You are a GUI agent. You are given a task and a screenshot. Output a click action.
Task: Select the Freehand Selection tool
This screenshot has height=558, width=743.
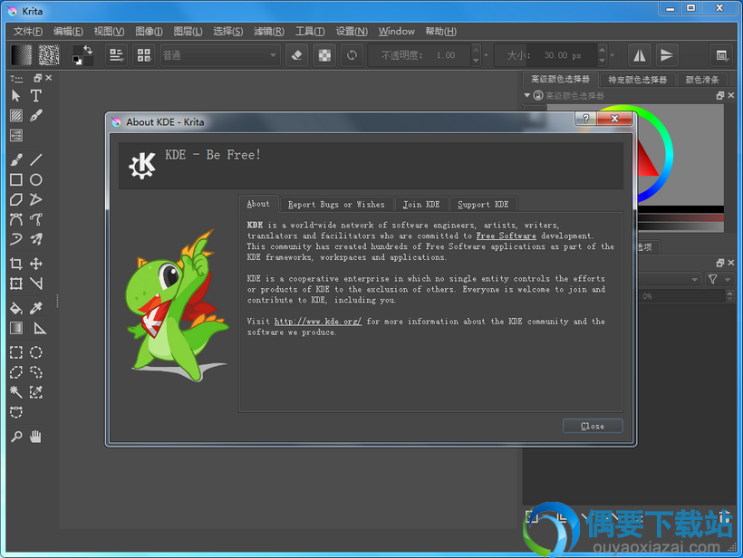pyautogui.click(x=36, y=372)
